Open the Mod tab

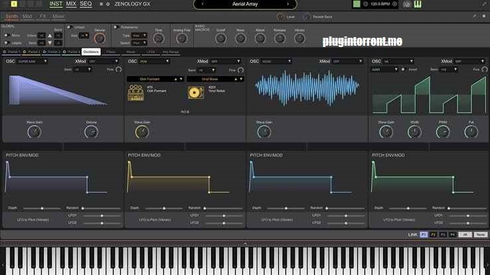coord(27,16)
